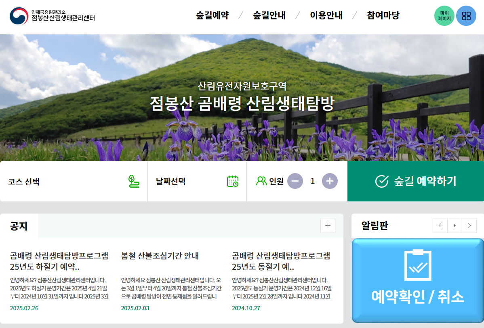Image resolution: width=484 pixels, height=328 pixels.
Task: Expand more notices with plus icon
Action: [x=328, y=226]
